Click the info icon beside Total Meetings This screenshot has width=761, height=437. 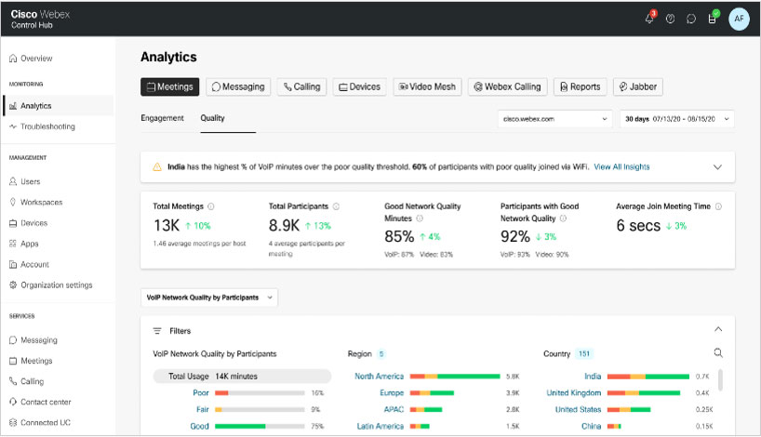click(x=211, y=206)
